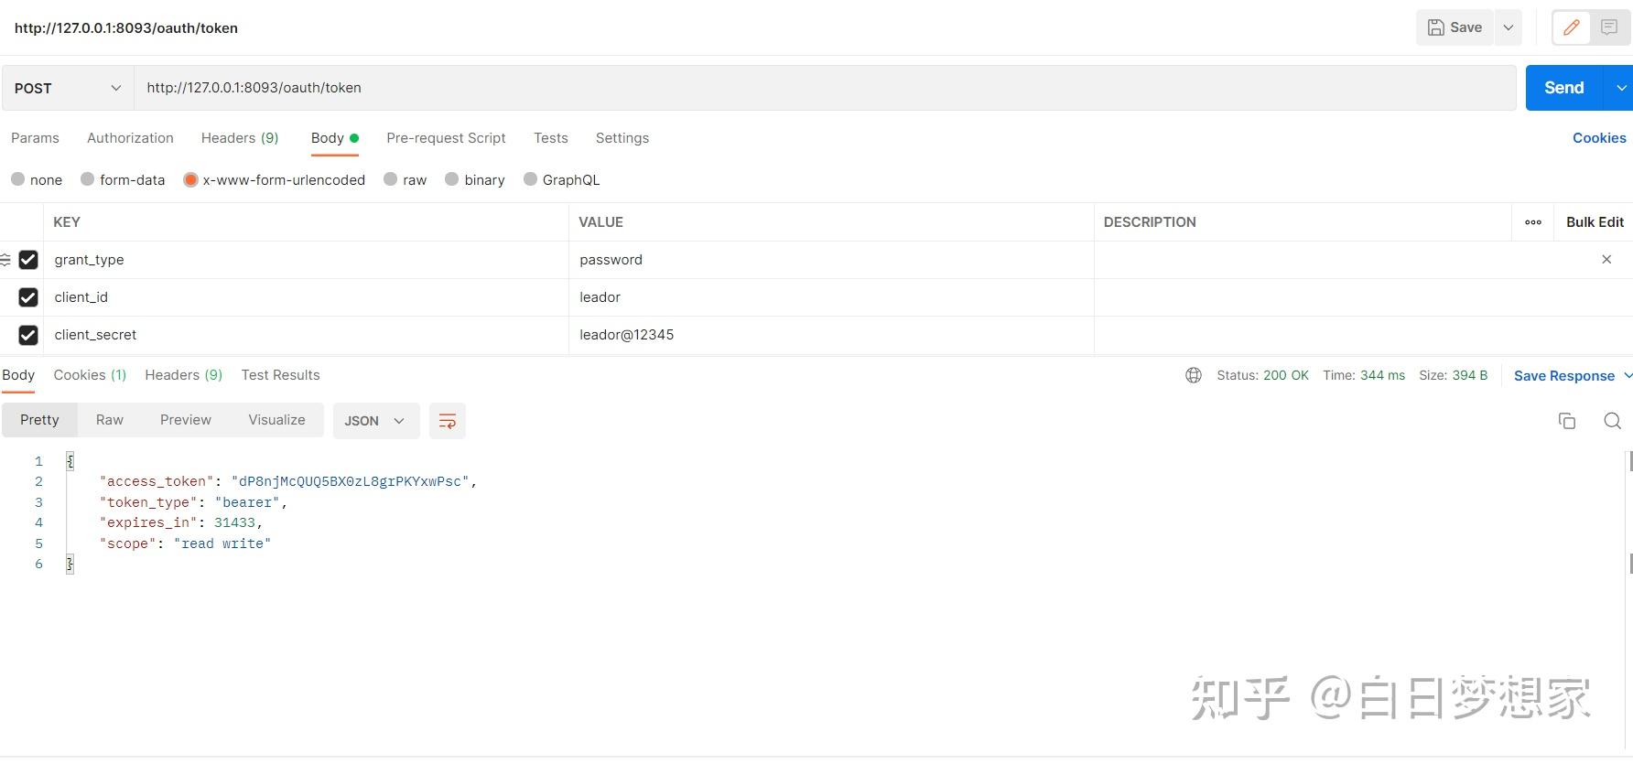Click the Time: 344 ms indicator
Image resolution: width=1633 pixels, height=764 pixels.
[x=1364, y=375]
